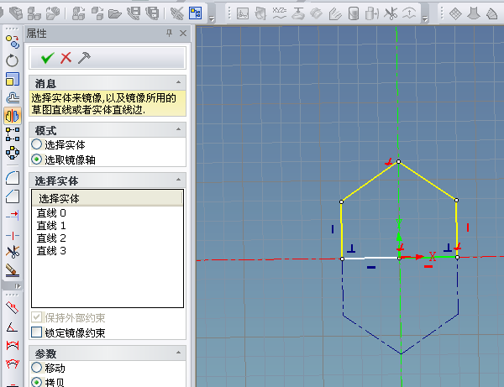Enable the 锁定镜像约束 checkbox

(x=36, y=332)
